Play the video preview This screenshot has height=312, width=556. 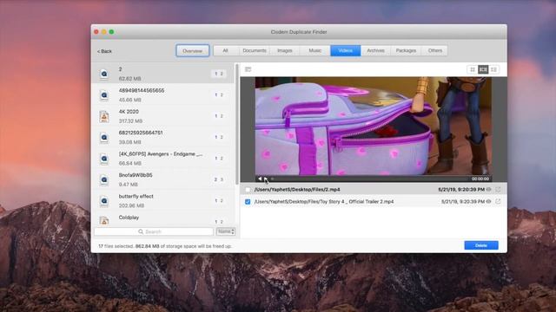point(266,179)
